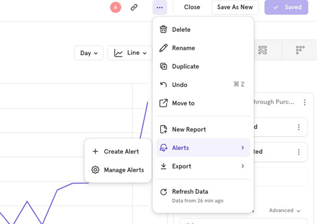Choose Manage Alerts in submenu
The height and width of the screenshot is (224, 317).
pos(118,170)
